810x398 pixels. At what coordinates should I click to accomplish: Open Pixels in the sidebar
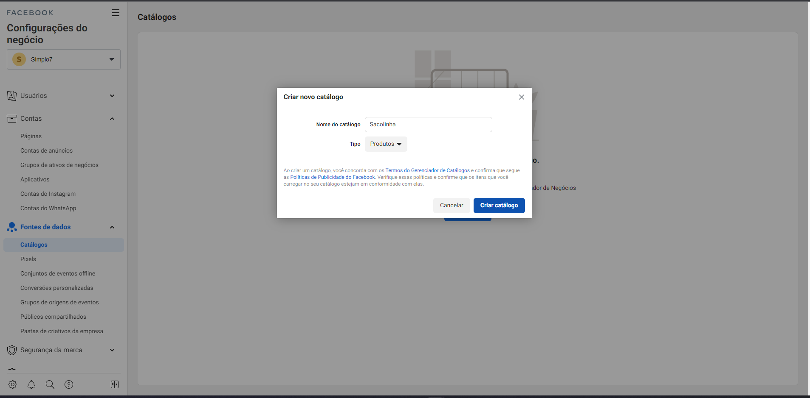pyautogui.click(x=28, y=259)
